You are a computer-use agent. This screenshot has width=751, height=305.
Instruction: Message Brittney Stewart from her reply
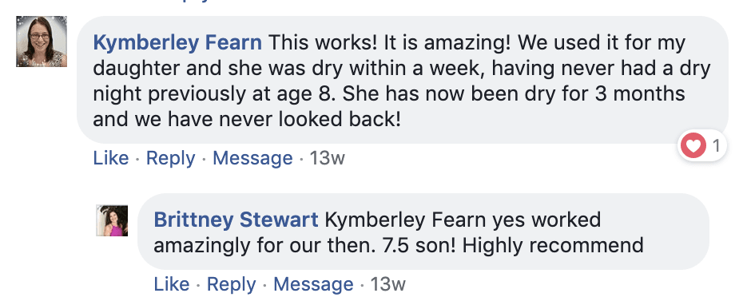[x=313, y=285]
